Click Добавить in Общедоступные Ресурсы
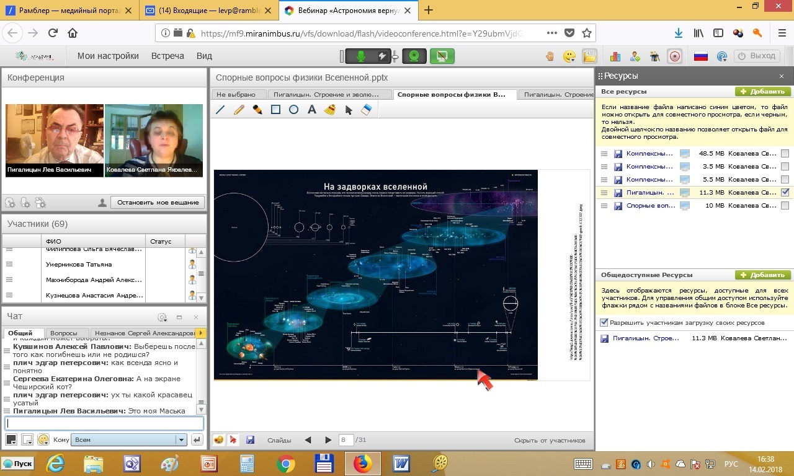Viewport: 794px width, 476px height. pyautogui.click(x=763, y=275)
